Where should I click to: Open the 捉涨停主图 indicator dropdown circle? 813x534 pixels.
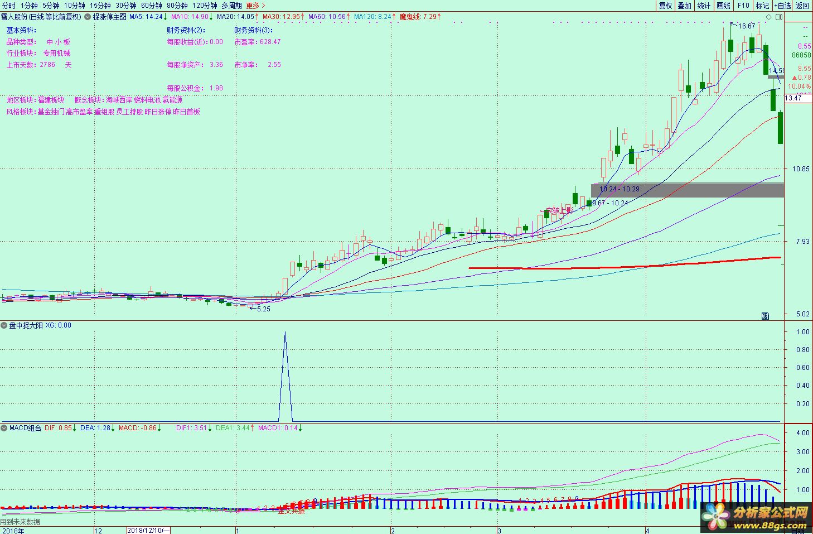88,17
